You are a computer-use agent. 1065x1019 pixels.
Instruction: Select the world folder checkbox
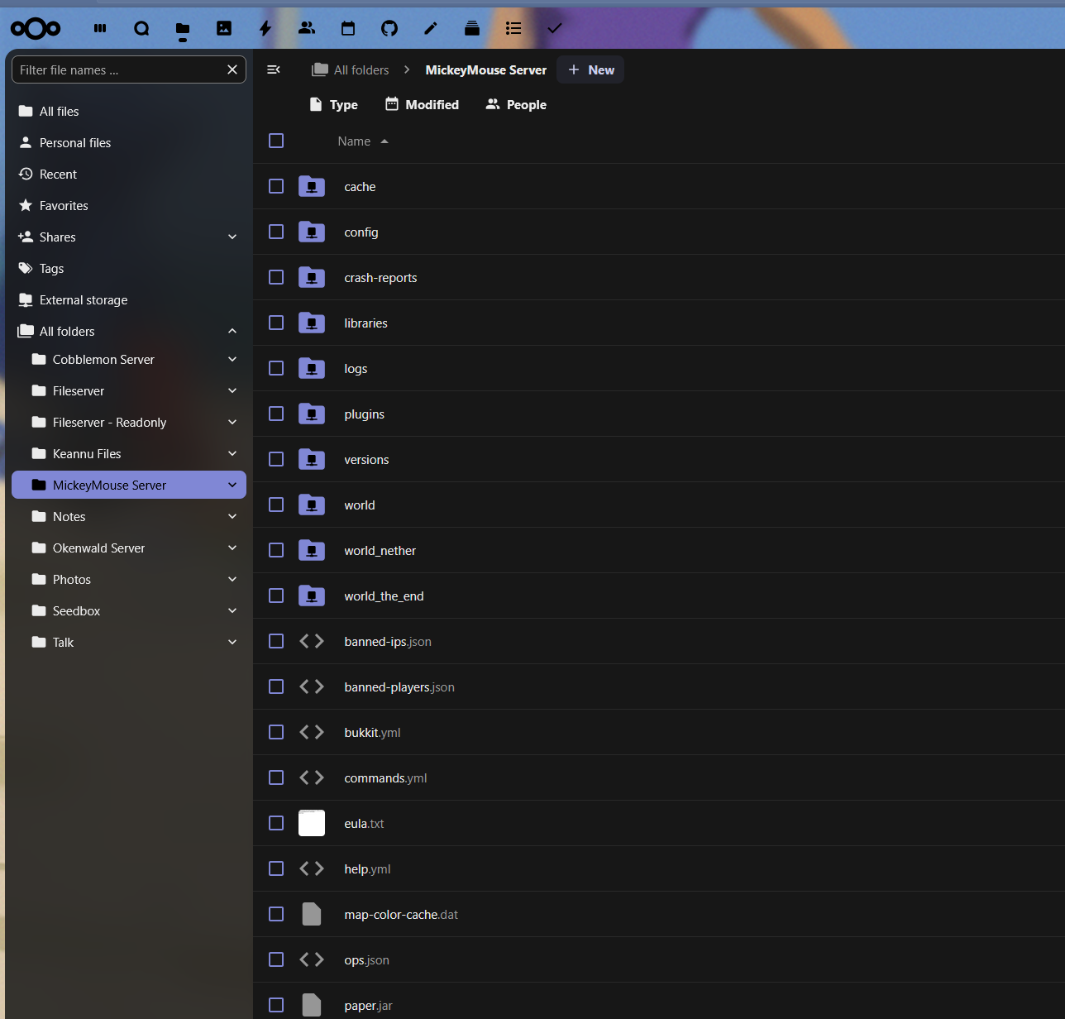click(276, 505)
